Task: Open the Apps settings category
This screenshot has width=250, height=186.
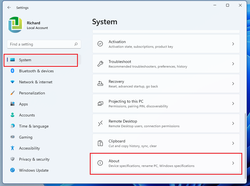Action: pyautogui.click(x=24, y=104)
